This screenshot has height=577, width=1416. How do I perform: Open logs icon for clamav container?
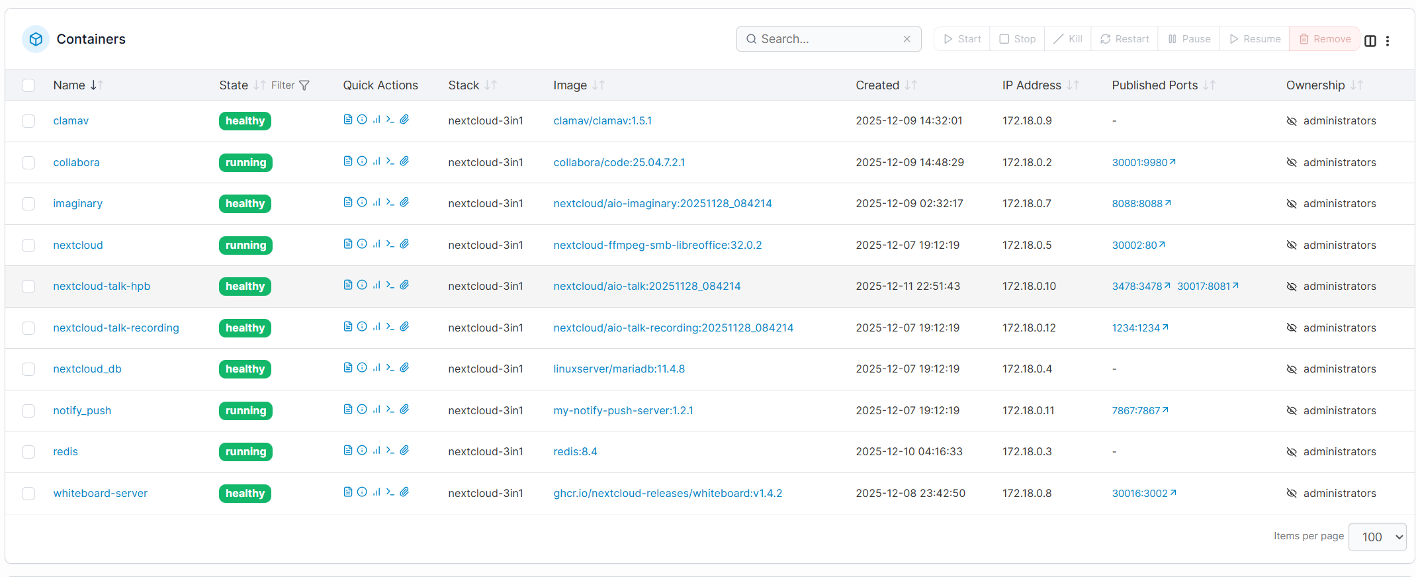(x=347, y=120)
